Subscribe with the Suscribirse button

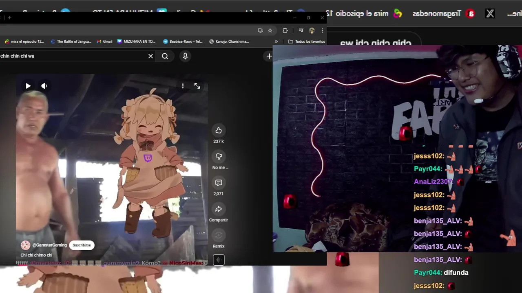point(82,245)
